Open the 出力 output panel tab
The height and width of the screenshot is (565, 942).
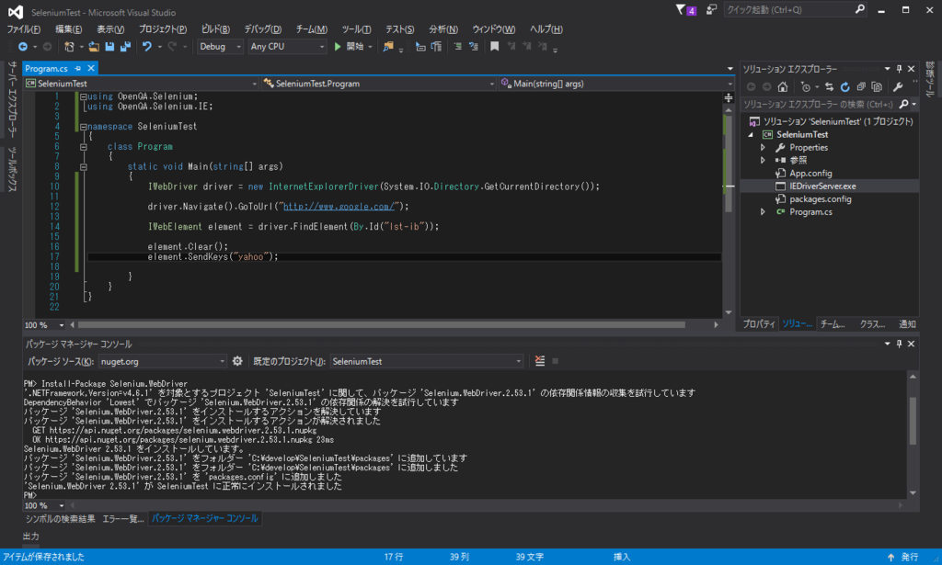tap(31, 537)
